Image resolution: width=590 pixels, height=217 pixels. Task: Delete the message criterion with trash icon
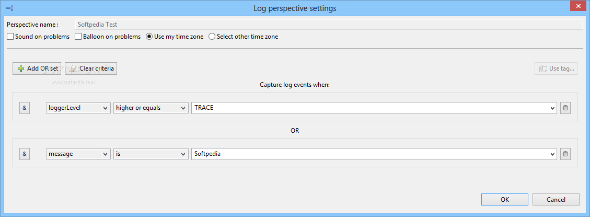tap(565, 154)
